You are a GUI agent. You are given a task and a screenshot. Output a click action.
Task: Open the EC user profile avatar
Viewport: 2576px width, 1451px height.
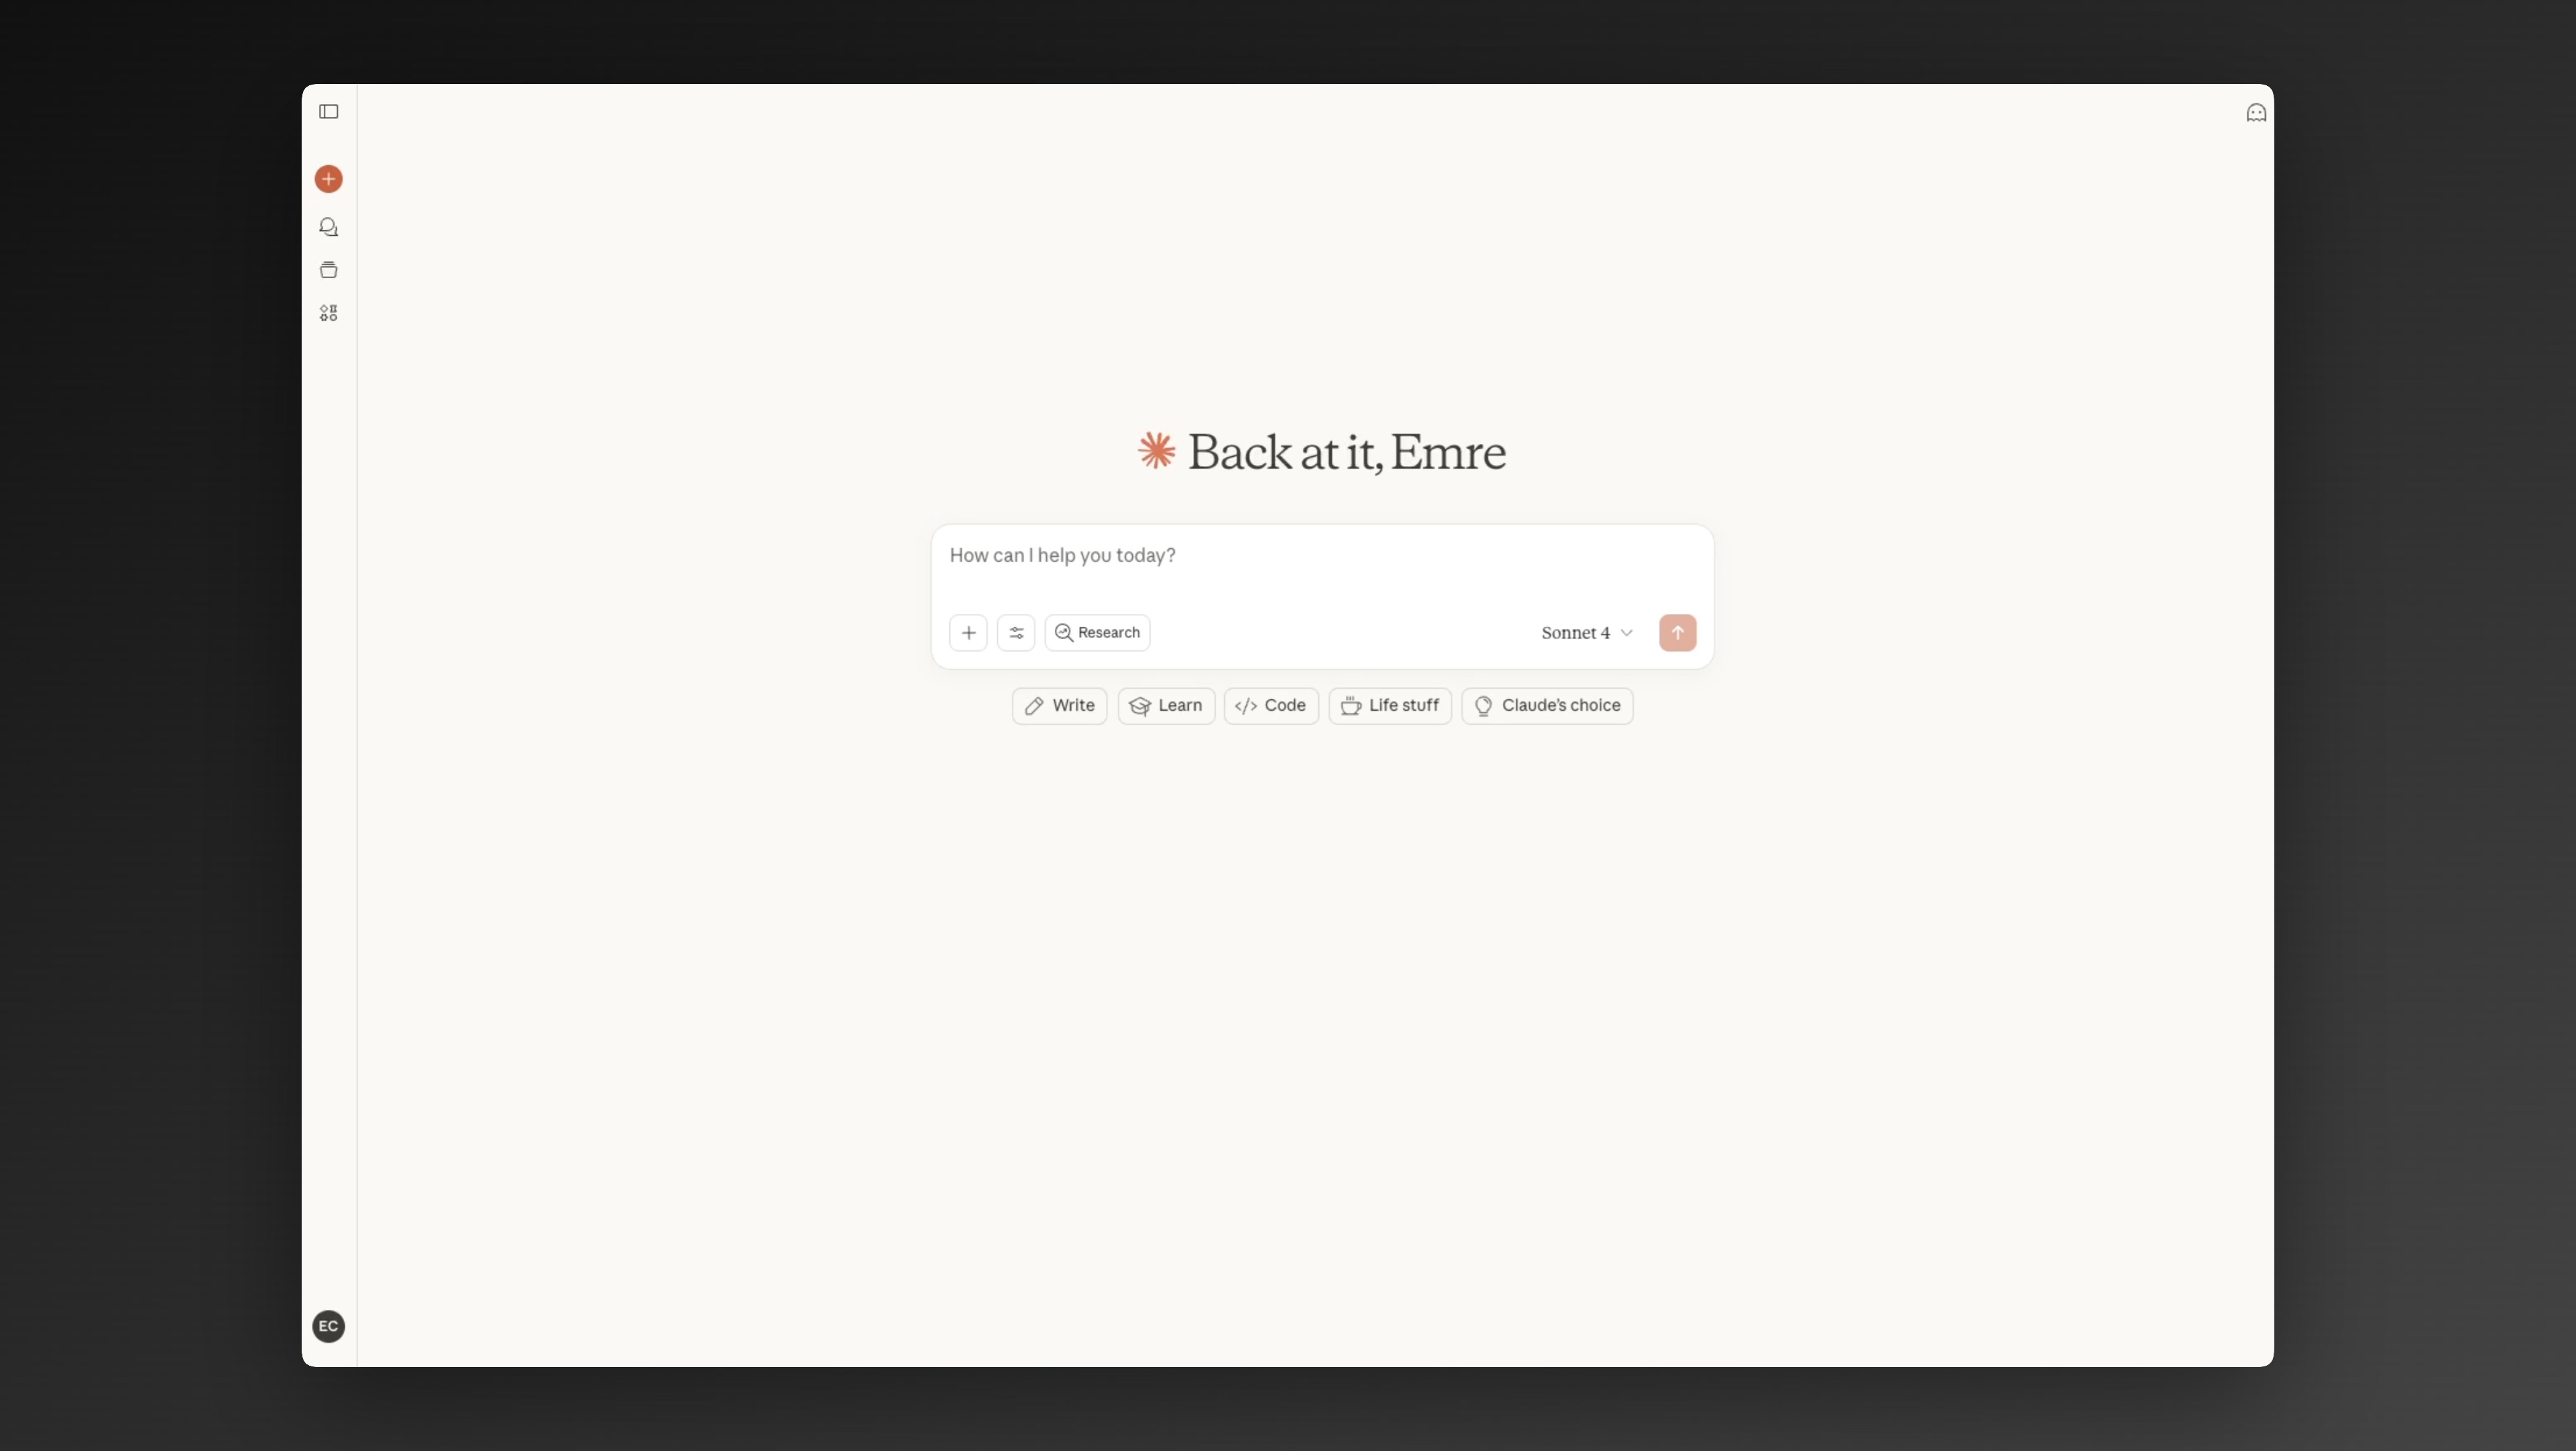click(328, 1326)
